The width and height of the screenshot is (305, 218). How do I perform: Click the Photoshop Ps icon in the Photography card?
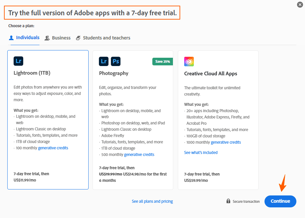pos(116,61)
